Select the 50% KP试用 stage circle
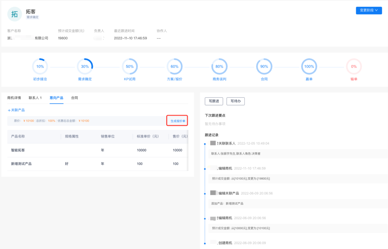 point(130,66)
